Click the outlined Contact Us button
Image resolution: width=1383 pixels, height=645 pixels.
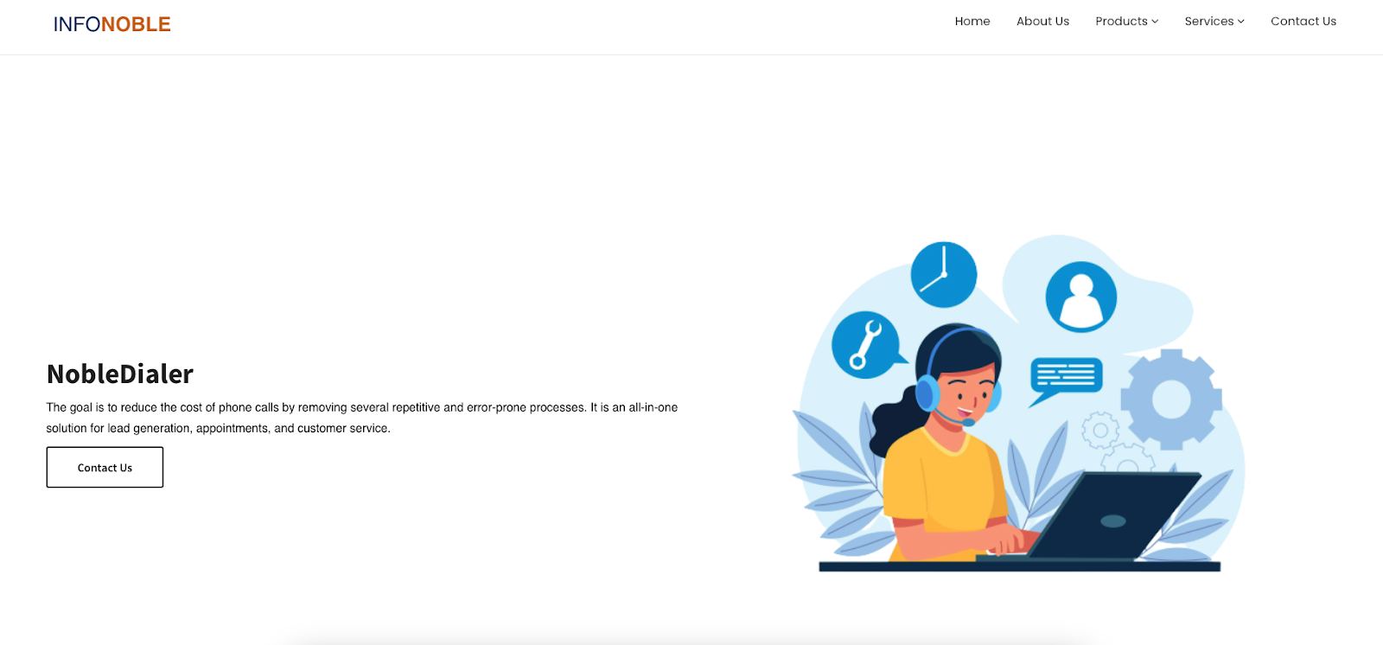105,467
